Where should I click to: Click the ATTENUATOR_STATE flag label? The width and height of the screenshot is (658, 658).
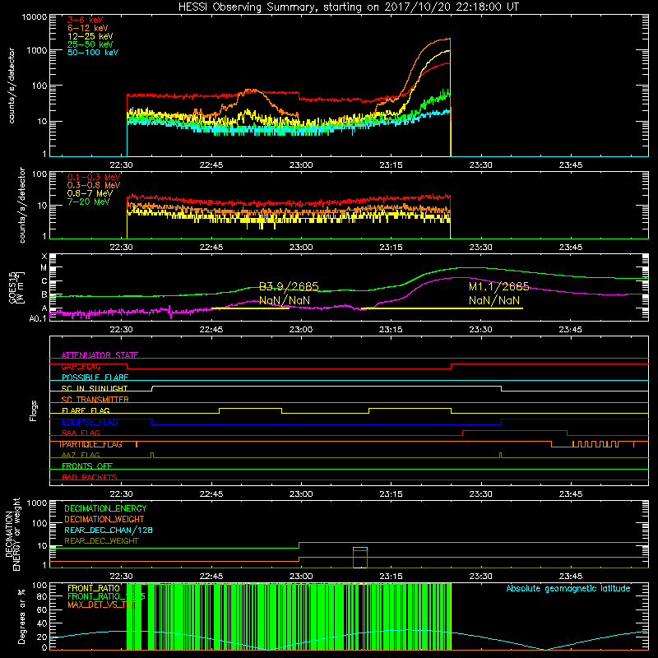coord(100,355)
